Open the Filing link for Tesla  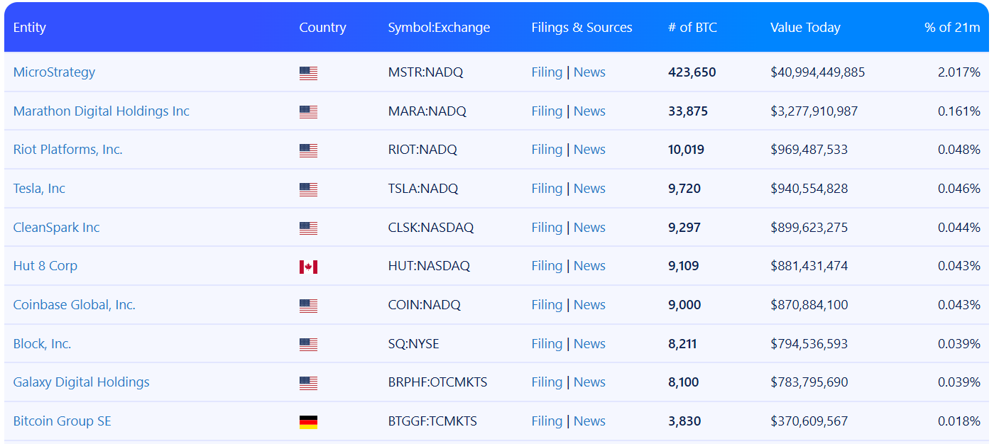(547, 189)
